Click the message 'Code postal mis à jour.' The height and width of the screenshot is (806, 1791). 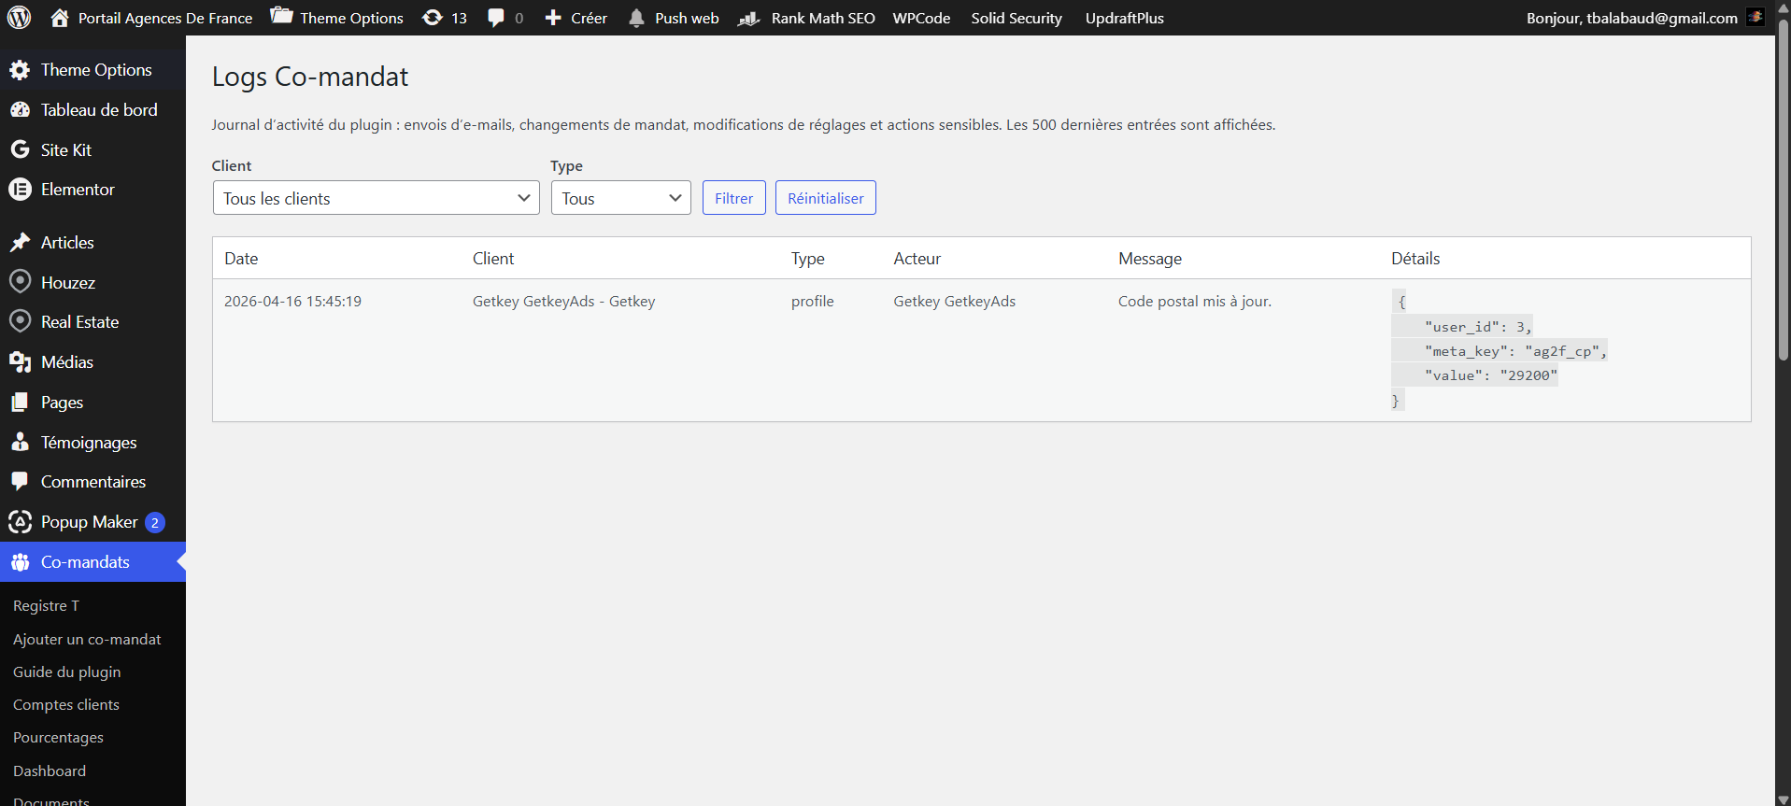coord(1195,302)
